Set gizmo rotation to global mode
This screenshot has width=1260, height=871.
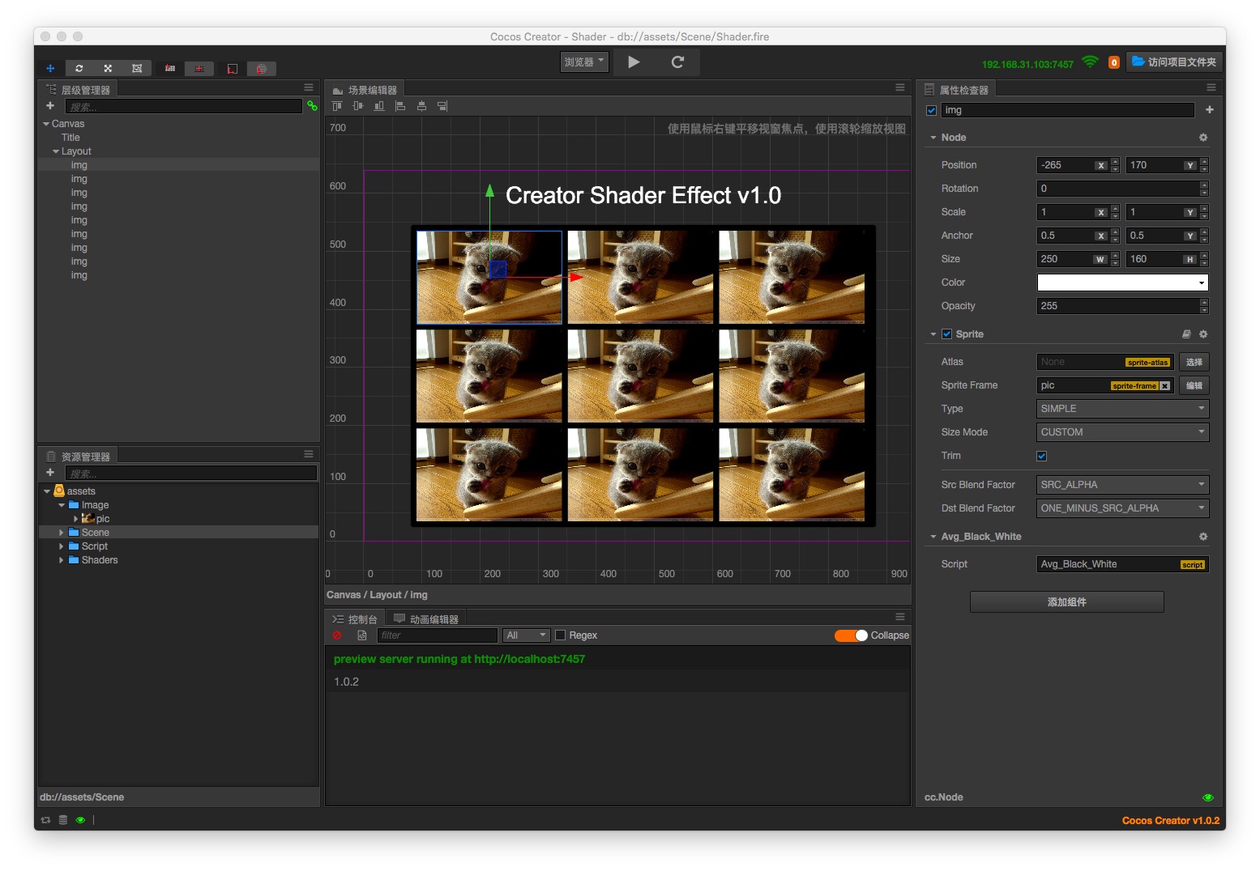pos(262,69)
